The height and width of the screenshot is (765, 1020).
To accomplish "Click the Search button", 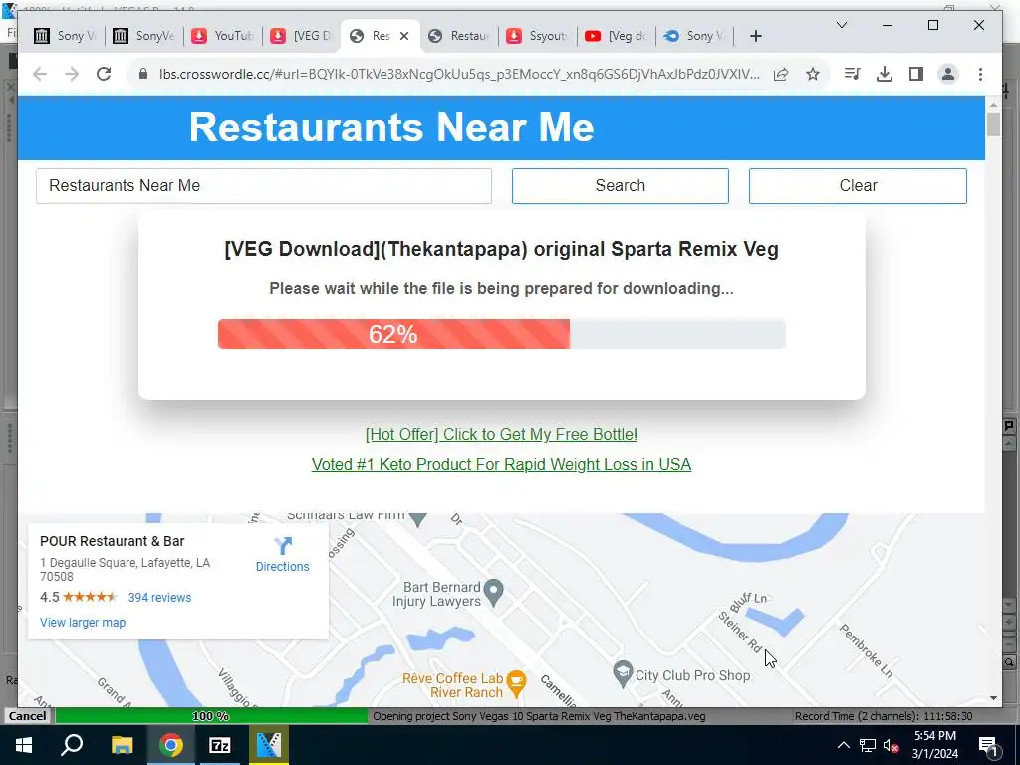I will tap(620, 186).
